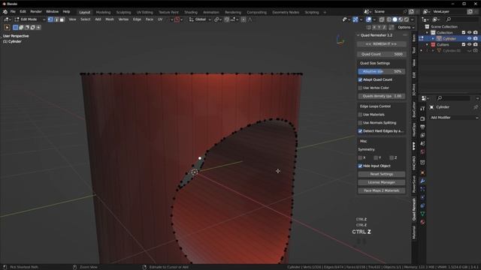This screenshot has height=270, width=481.
Task: Enable Use Materials checkbox
Action: click(x=360, y=115)
